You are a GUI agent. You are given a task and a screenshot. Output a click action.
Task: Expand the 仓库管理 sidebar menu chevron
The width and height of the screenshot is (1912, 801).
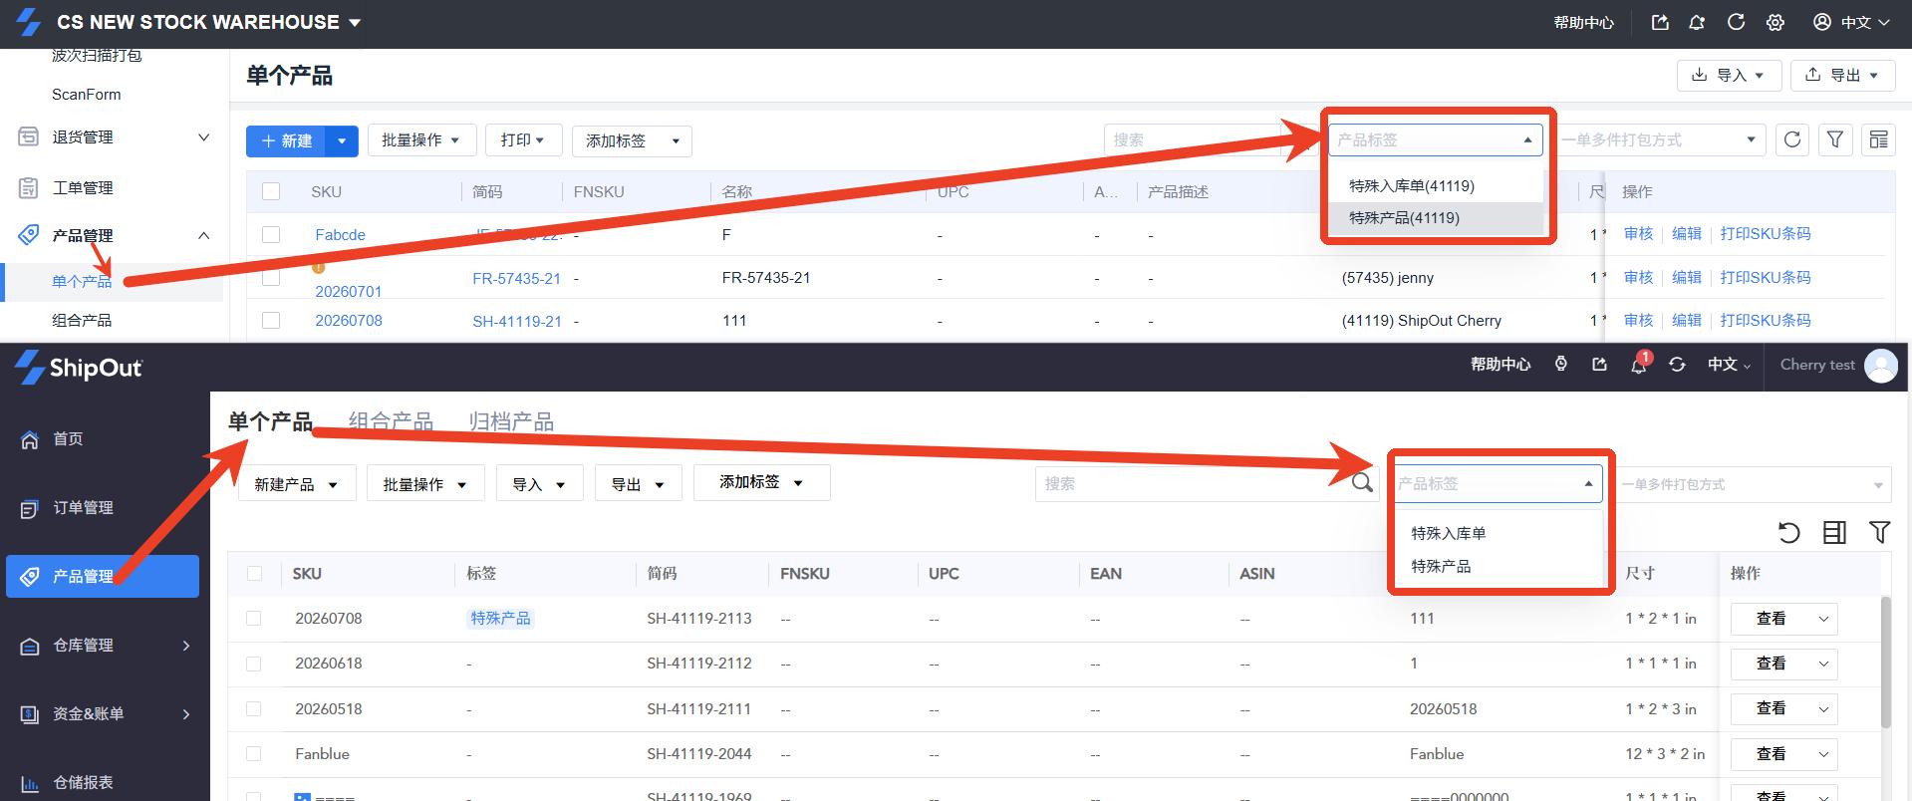pos(186,646)
